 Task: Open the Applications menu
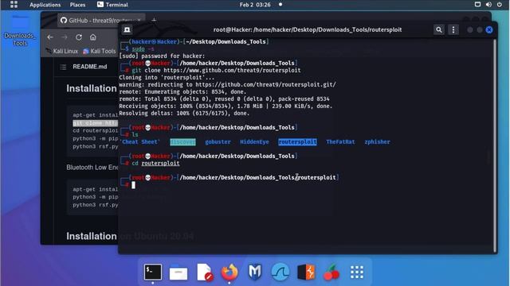(45, 5)
